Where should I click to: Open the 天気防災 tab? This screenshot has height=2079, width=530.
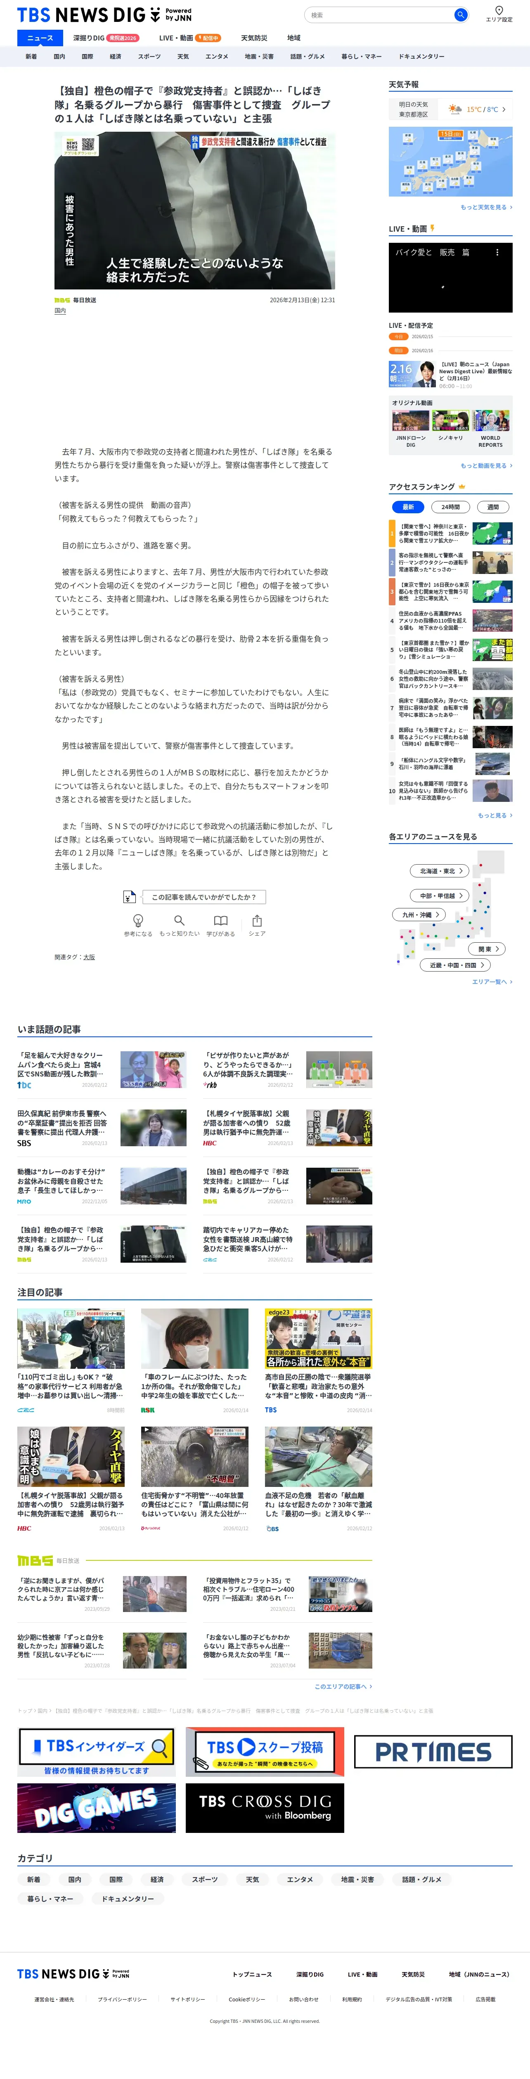point(254,38)
